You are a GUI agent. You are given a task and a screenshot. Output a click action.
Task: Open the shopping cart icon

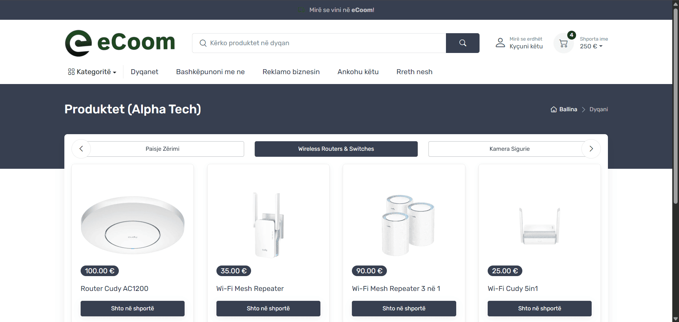(563, 43)
